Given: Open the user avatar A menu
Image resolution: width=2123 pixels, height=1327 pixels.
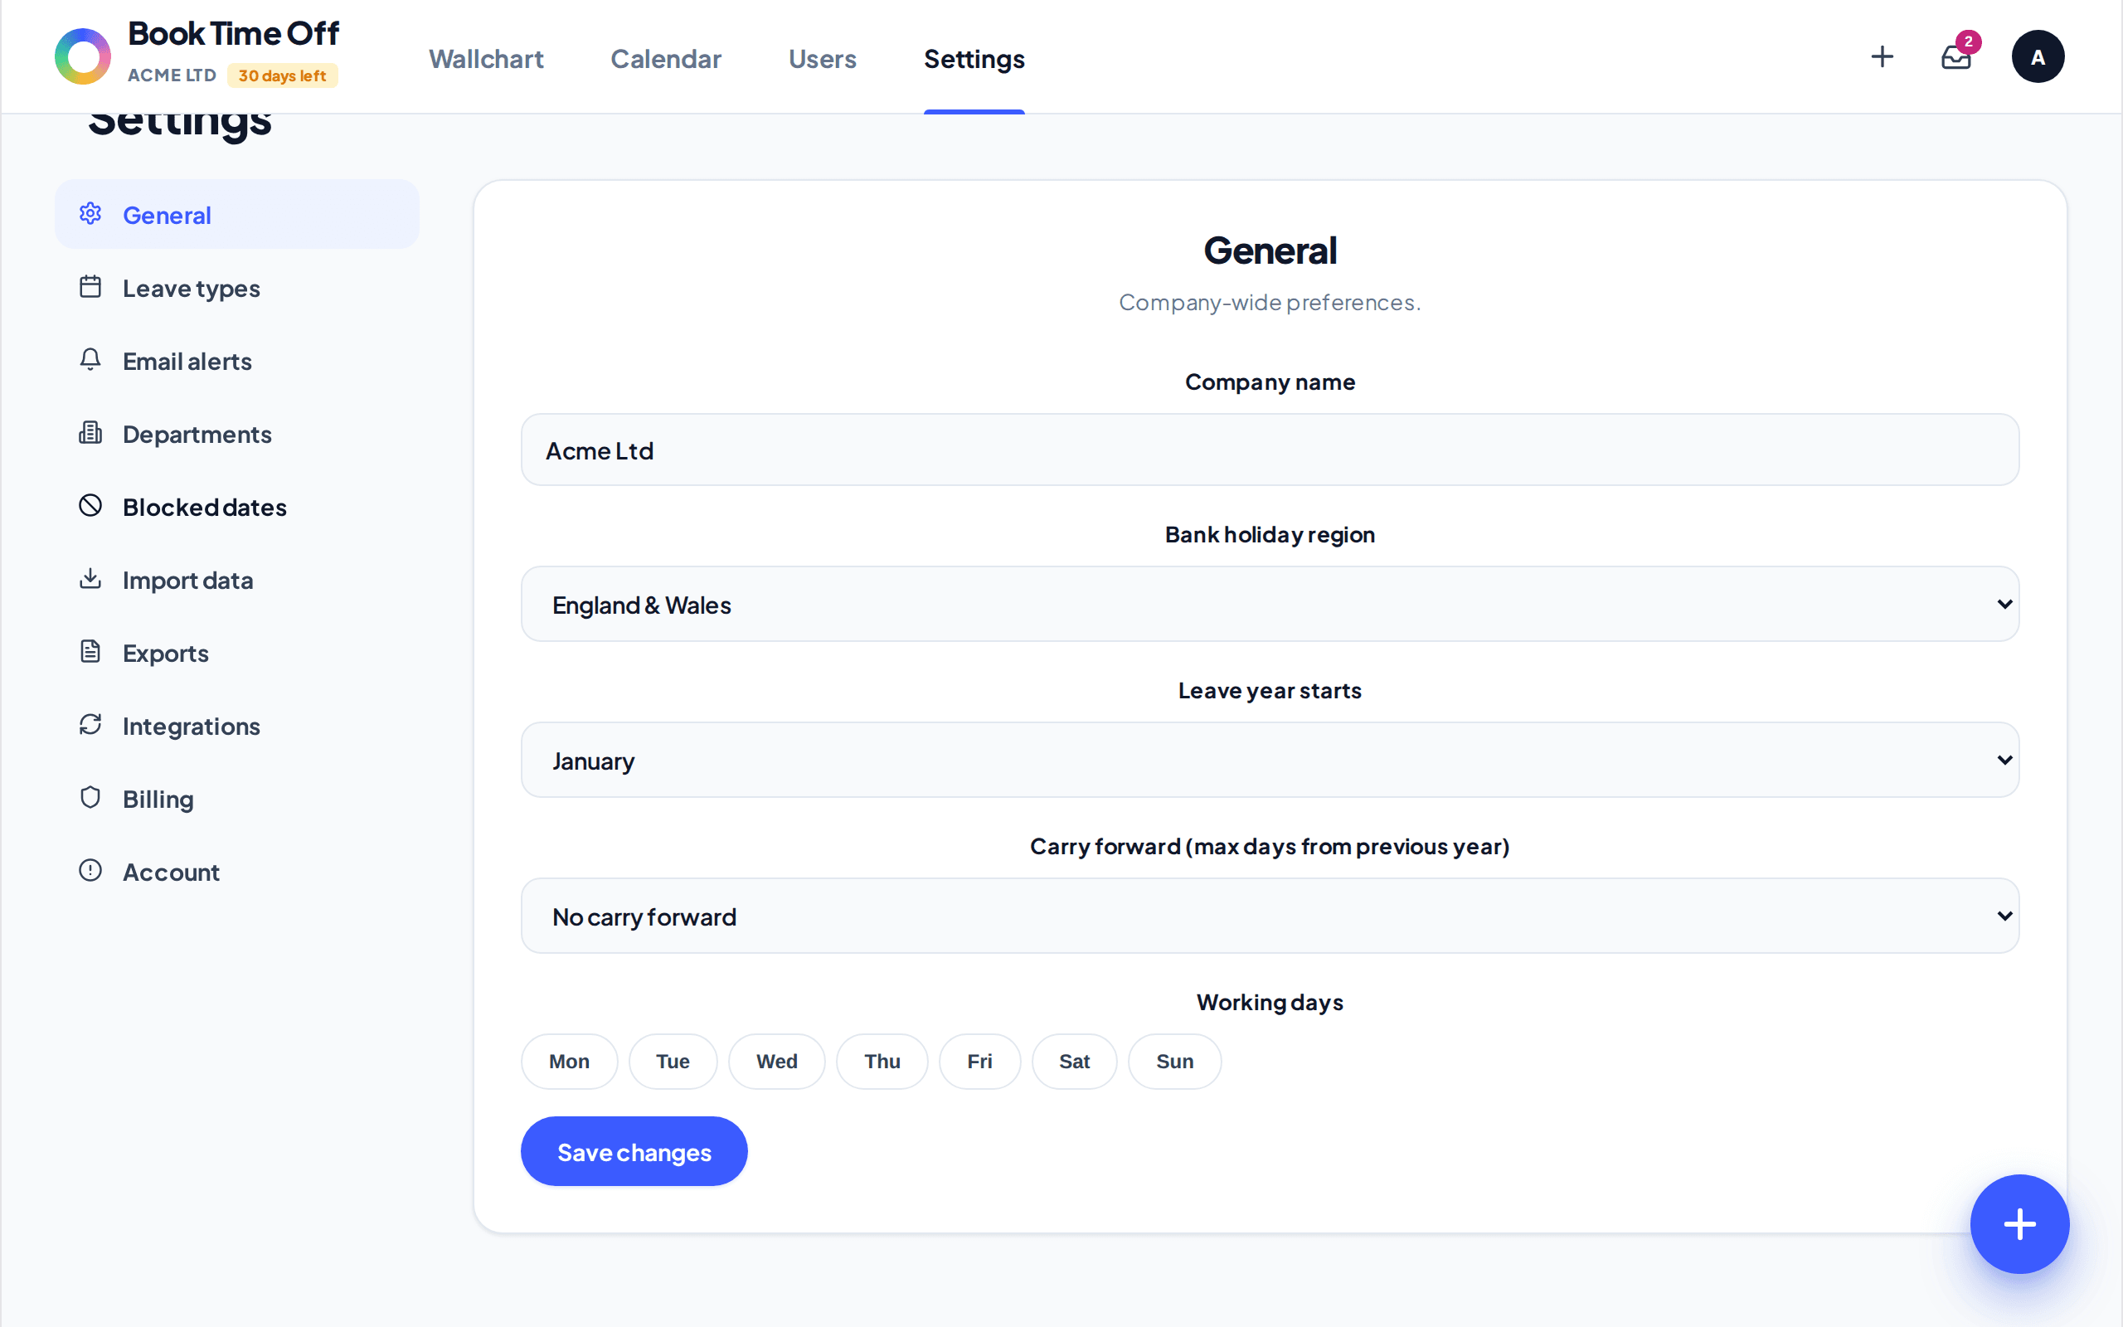Looking at the screenshot, I should point(2037,57).
